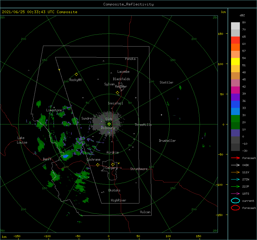The height and width of the screenshot is (240, 257).
Task: Click yellow diamond marker inside Calgary outline
Action: (113, 164)
